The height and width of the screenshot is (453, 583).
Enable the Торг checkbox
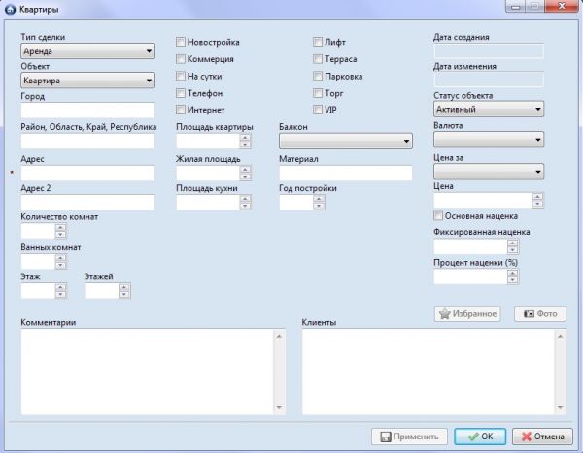318,93
